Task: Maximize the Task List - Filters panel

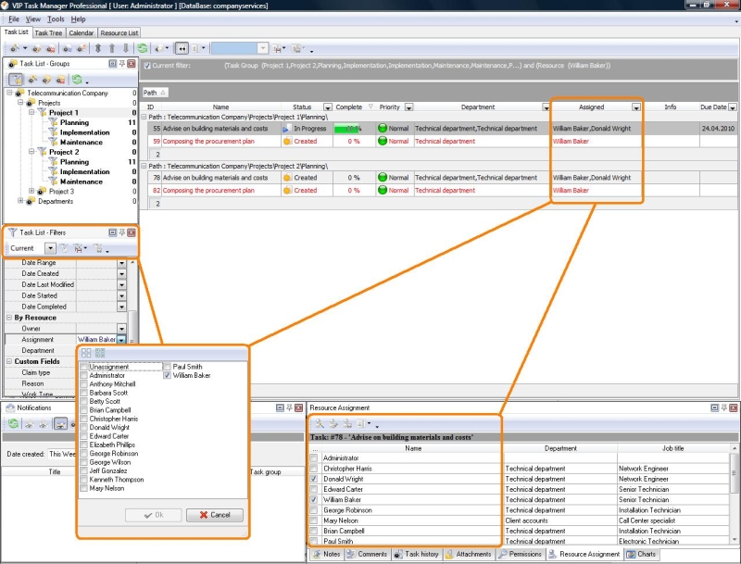Action: pos(112,232)
